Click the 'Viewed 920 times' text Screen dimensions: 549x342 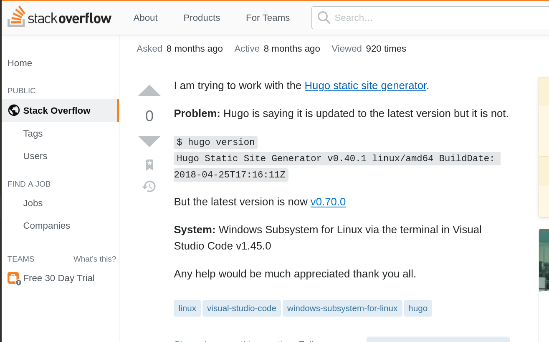click(369, 48)
